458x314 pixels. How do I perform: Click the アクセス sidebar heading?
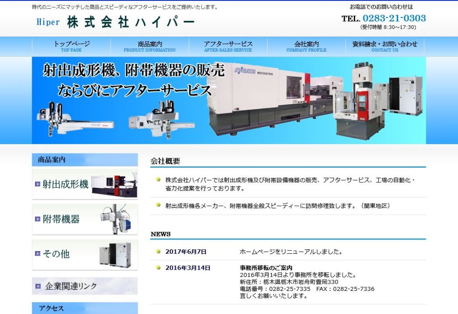click(85, 308)
